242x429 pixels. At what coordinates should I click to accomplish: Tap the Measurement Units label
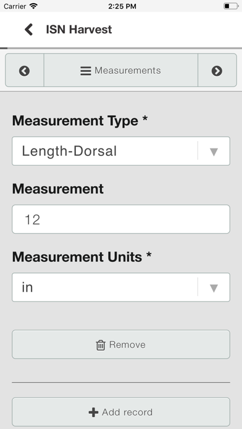pos(81,257)
